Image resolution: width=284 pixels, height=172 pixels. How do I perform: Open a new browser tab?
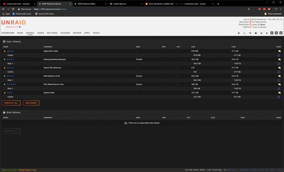point(218,4)
